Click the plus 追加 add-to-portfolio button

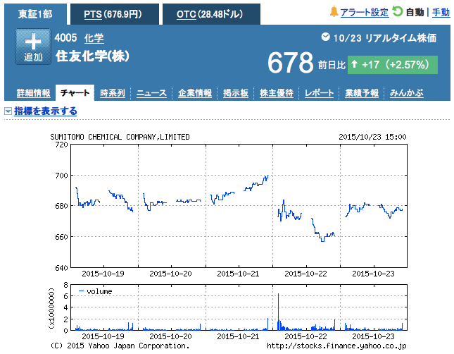32,47
